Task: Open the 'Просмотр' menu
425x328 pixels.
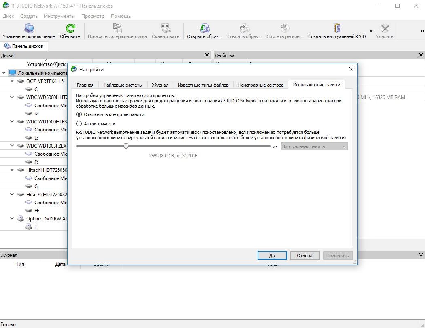Action: [x=93, y=16]
